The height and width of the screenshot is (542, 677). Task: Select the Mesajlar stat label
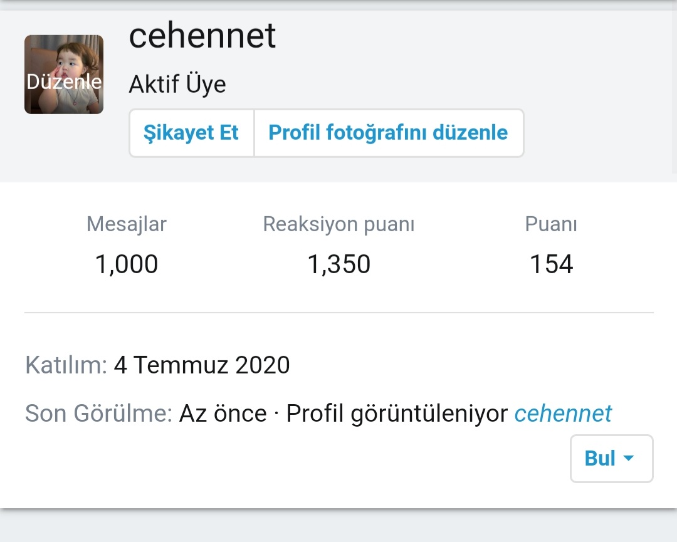click(x=127, y=224)
